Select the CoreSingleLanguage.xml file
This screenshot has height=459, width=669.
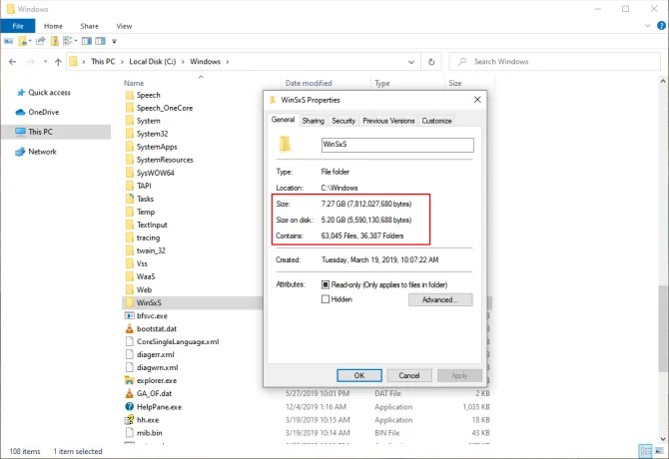pos(178,341)
